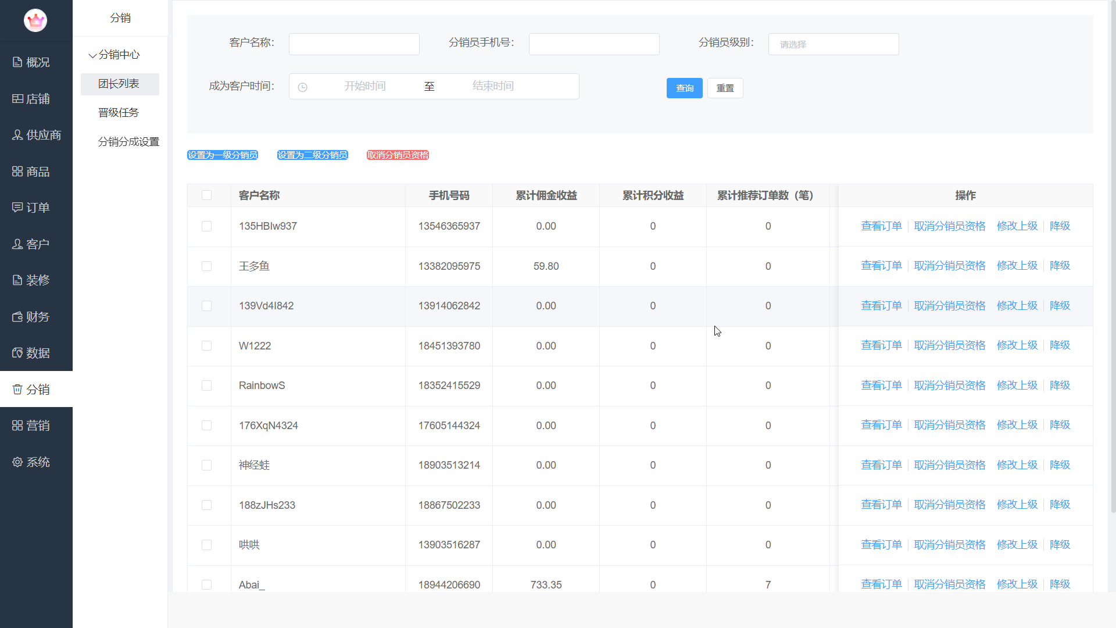
Task: Open the 营销 marketing icon
Action: 17,426
